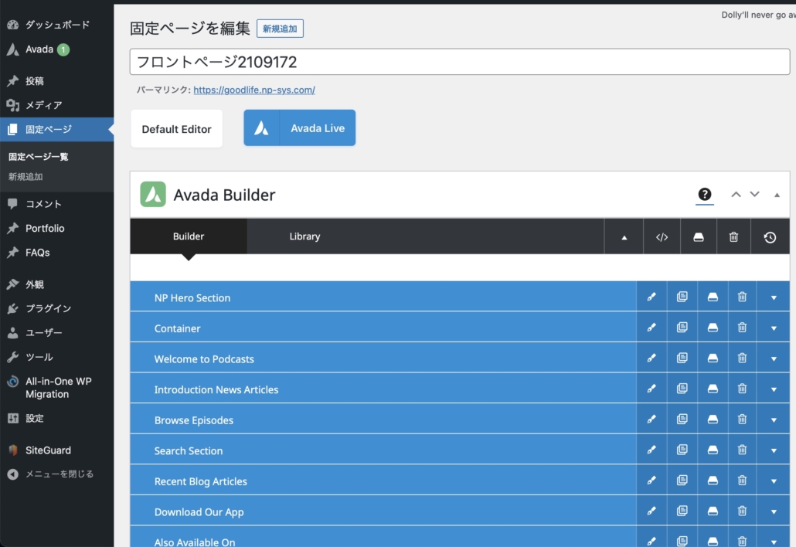The width and height of the screenshot is (796, 547).
Task: Open 固定ページ一覧 submenu link
Action: pyautogui.click(x=38, y=157)
